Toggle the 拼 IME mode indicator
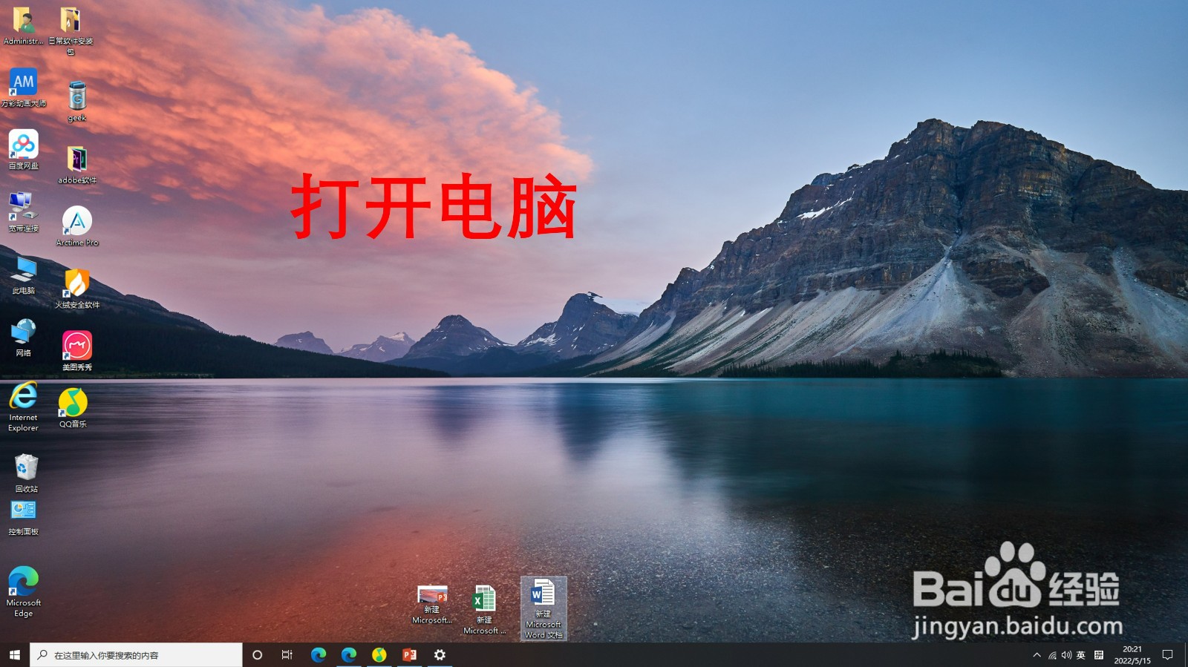Viewport: 1188px width, 667px height. coord(1099,655)
